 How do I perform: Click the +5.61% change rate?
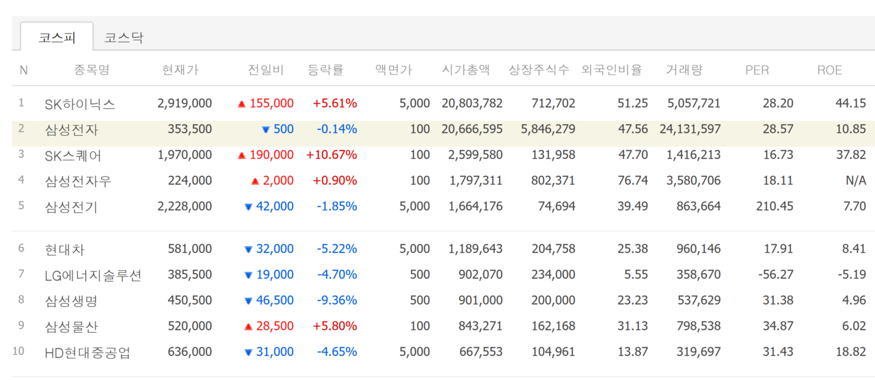pos(335,104)
